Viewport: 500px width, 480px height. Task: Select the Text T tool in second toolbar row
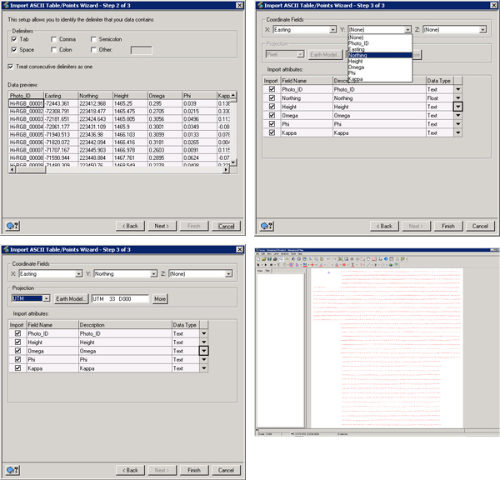278,265
